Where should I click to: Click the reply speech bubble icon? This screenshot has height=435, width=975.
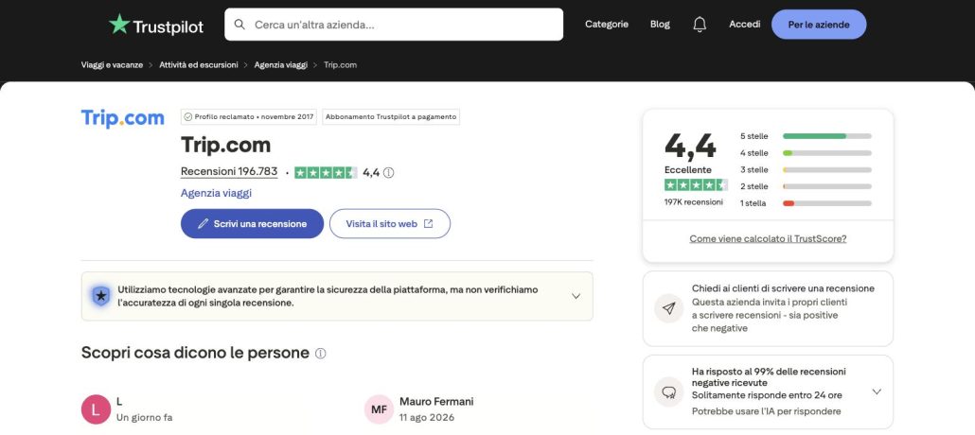669,392
